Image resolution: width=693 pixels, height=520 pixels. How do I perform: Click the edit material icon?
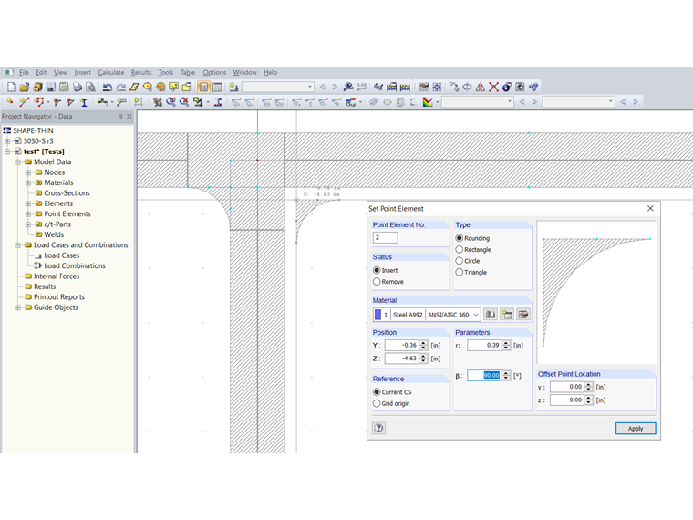tap(523, 315)
